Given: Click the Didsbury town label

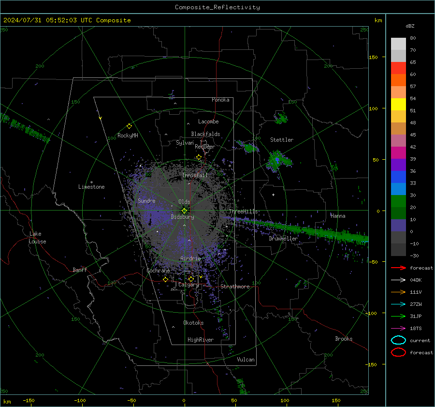Looking at the screenshot, I should (x=182, y=217).
